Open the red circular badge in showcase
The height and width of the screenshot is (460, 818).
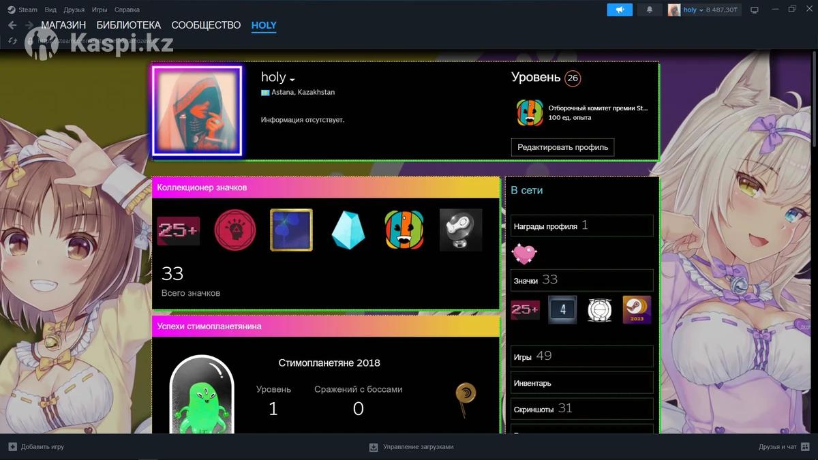point(235,230)
